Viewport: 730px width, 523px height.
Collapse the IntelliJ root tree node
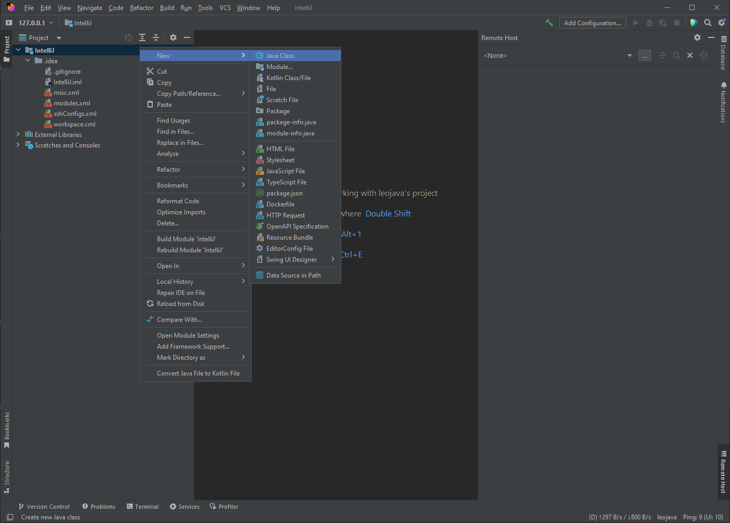click(x=18, y=50)
